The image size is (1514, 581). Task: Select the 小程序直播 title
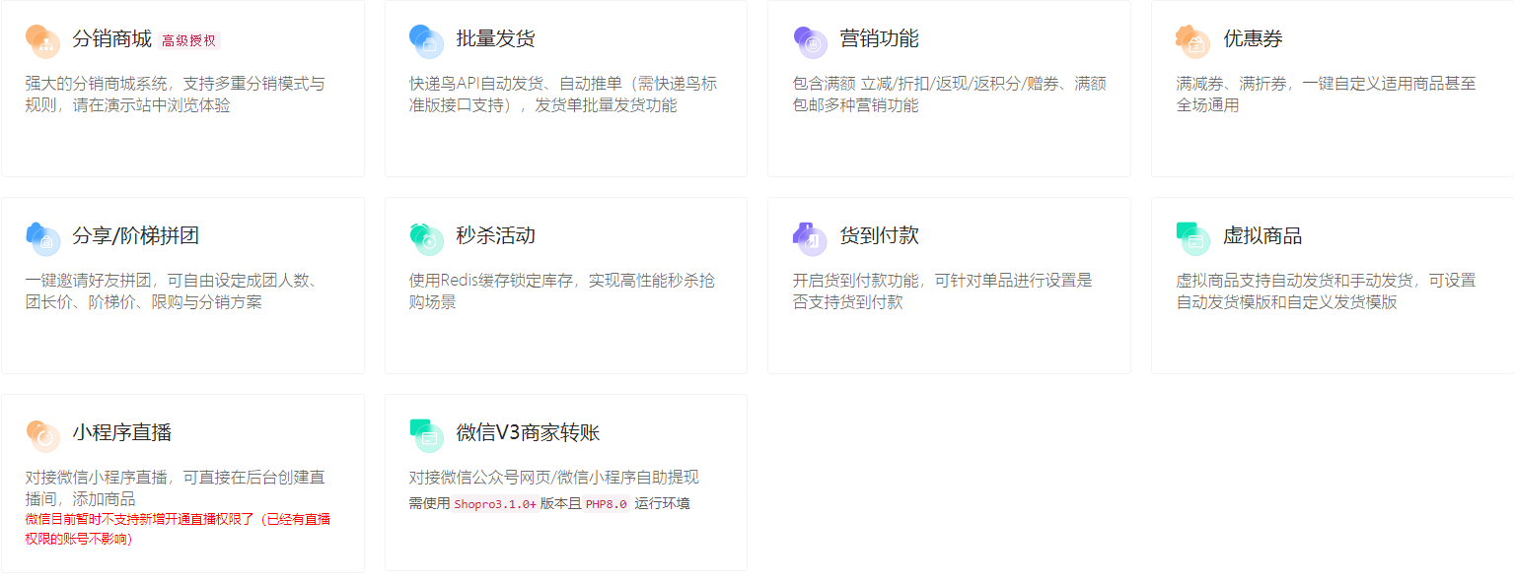click(122, 433)
